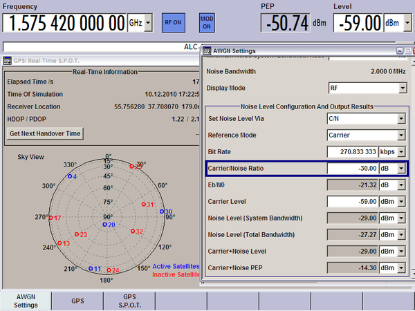Open the GPS tab
The height and width of the screenshot is (311, 415).
(x=77, y=301)
